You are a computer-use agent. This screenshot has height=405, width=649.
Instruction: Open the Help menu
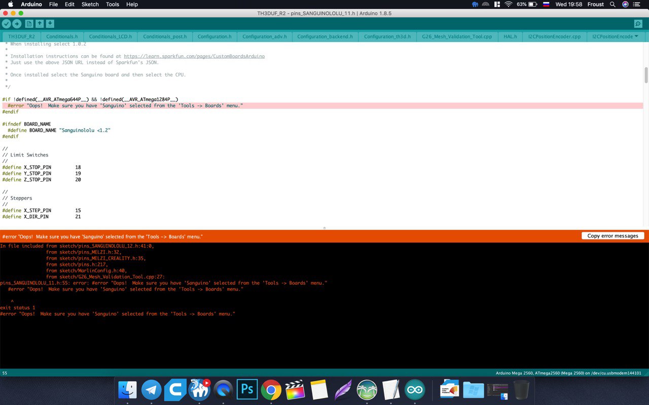(x=132, y=4)
